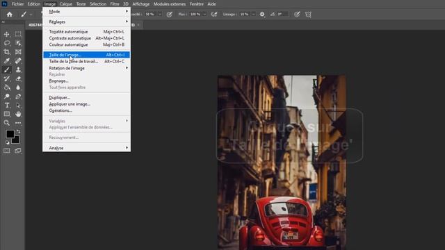Viewport: 445px width, 250px height.
Task: Open the Edit Toolbar three-dots menu
Action: [18, 123]
